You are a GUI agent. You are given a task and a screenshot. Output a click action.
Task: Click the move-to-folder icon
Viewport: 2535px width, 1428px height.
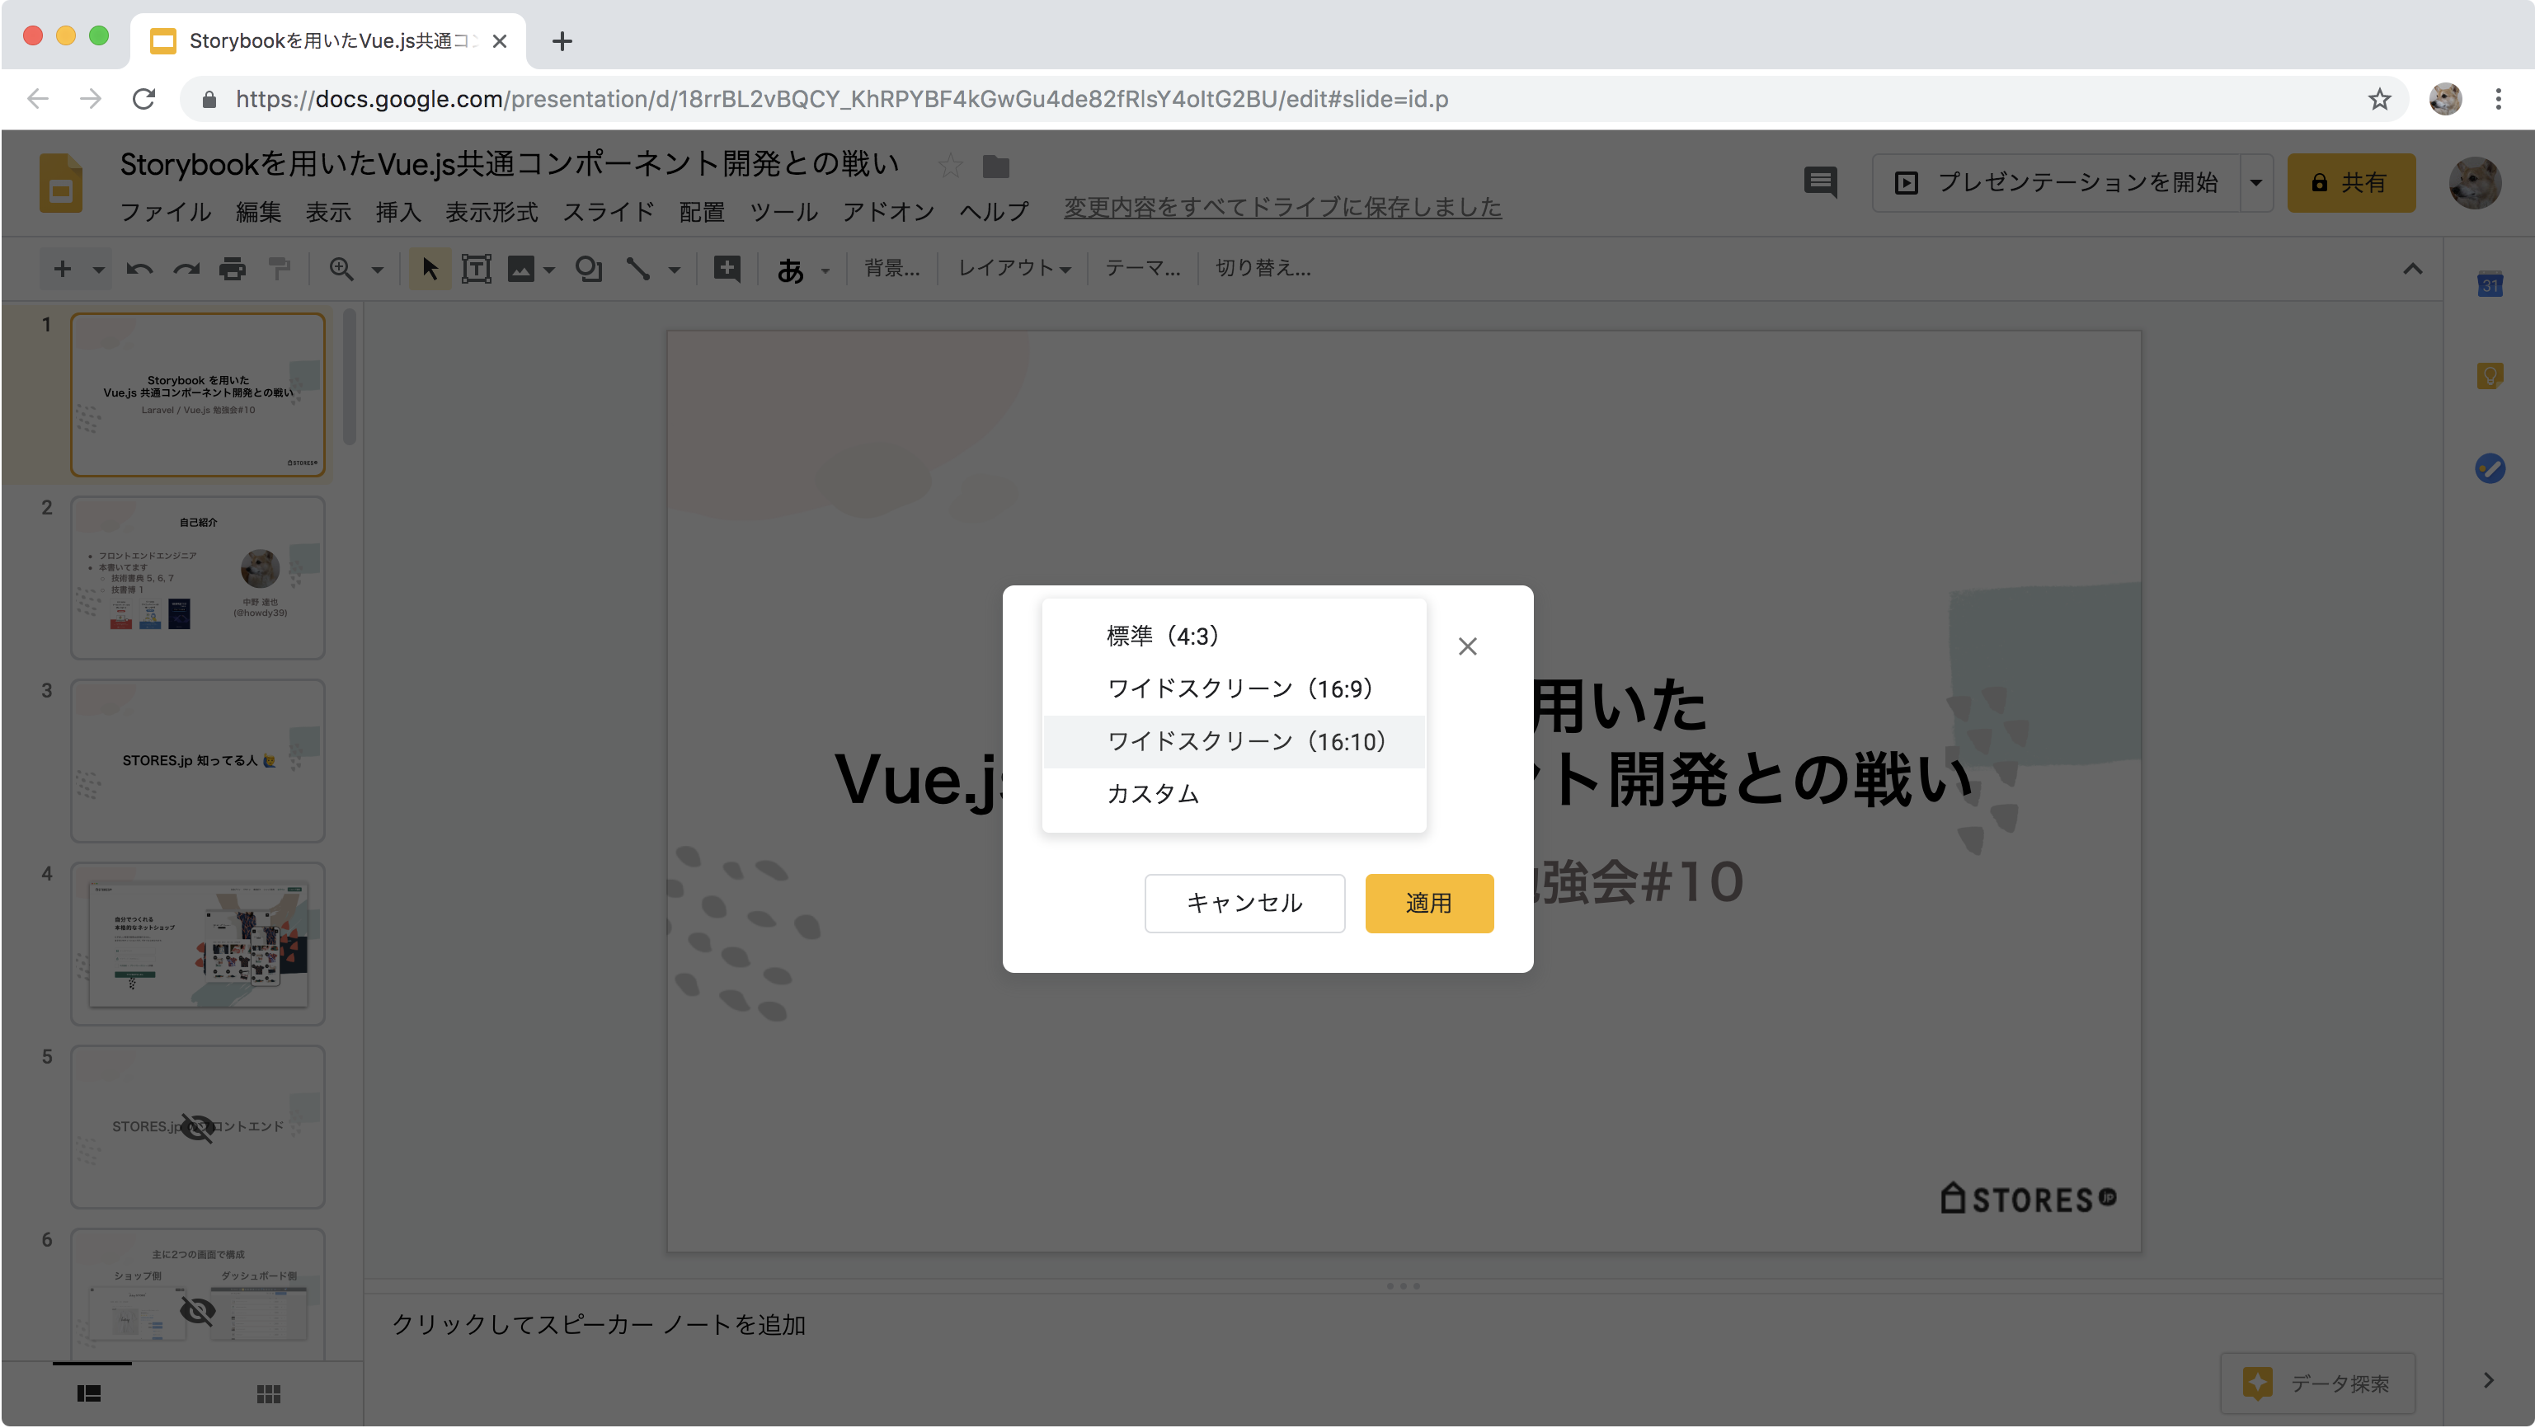[x=996, y=167]
